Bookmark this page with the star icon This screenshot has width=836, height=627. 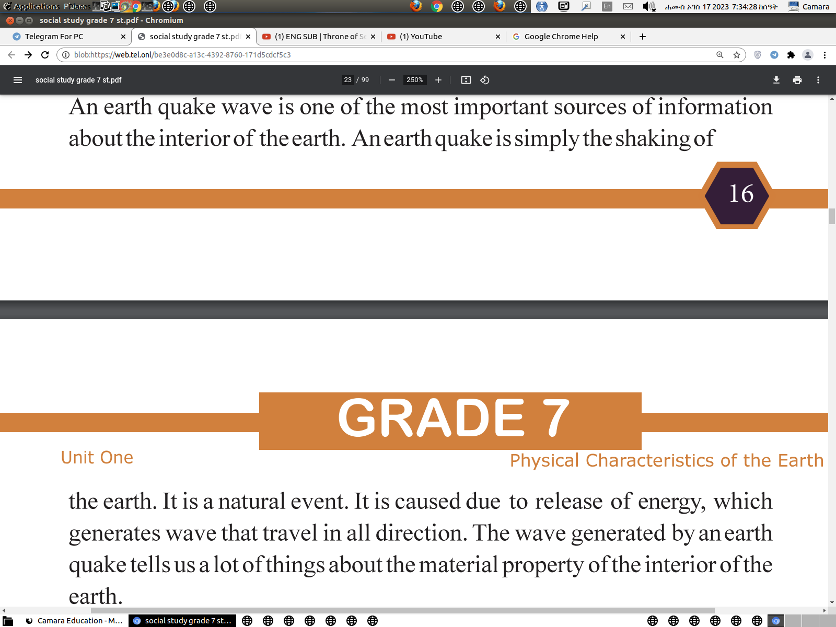pyautogui.click(x=737, y=55)
